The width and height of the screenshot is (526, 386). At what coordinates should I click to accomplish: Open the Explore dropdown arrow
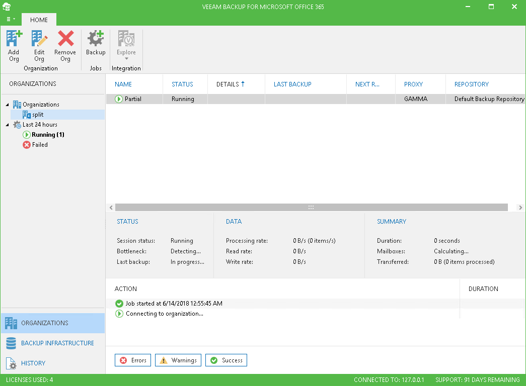pos(126,59)
